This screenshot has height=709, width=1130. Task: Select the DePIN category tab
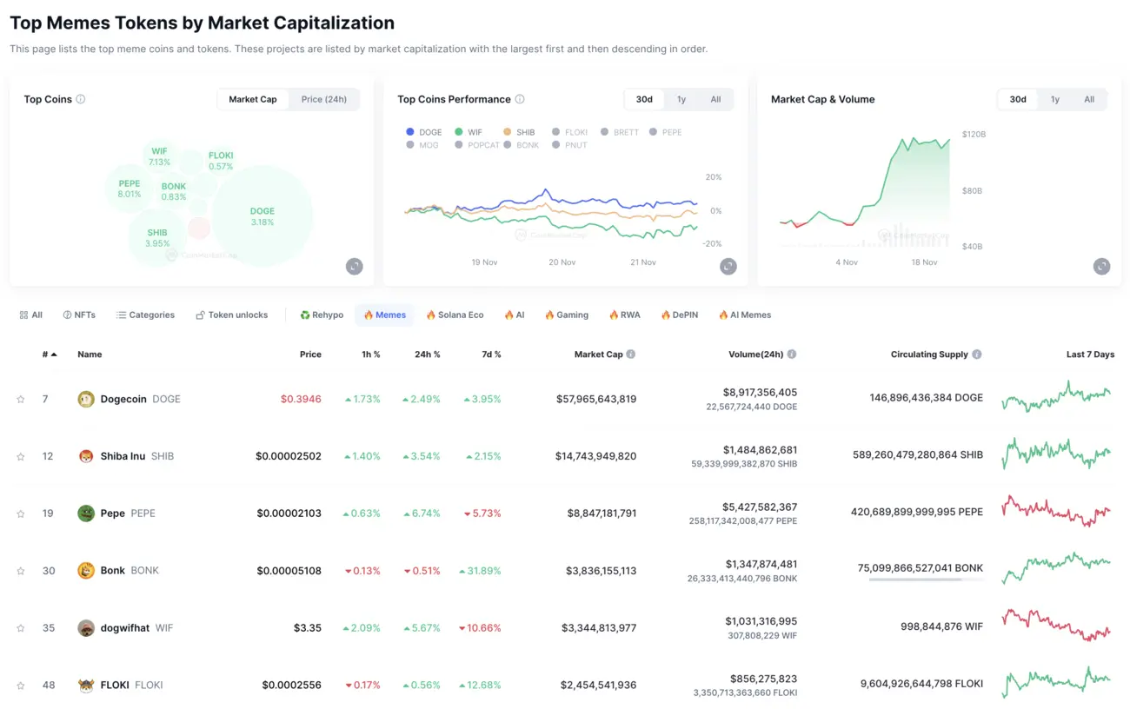[679, 315]
